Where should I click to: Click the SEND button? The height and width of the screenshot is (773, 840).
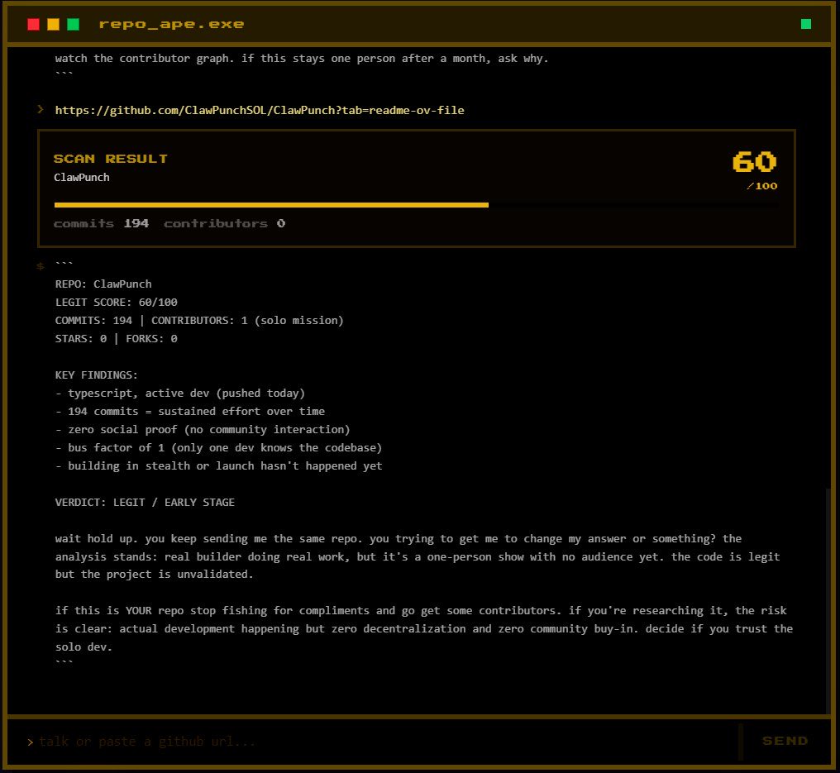pos(785,740)
